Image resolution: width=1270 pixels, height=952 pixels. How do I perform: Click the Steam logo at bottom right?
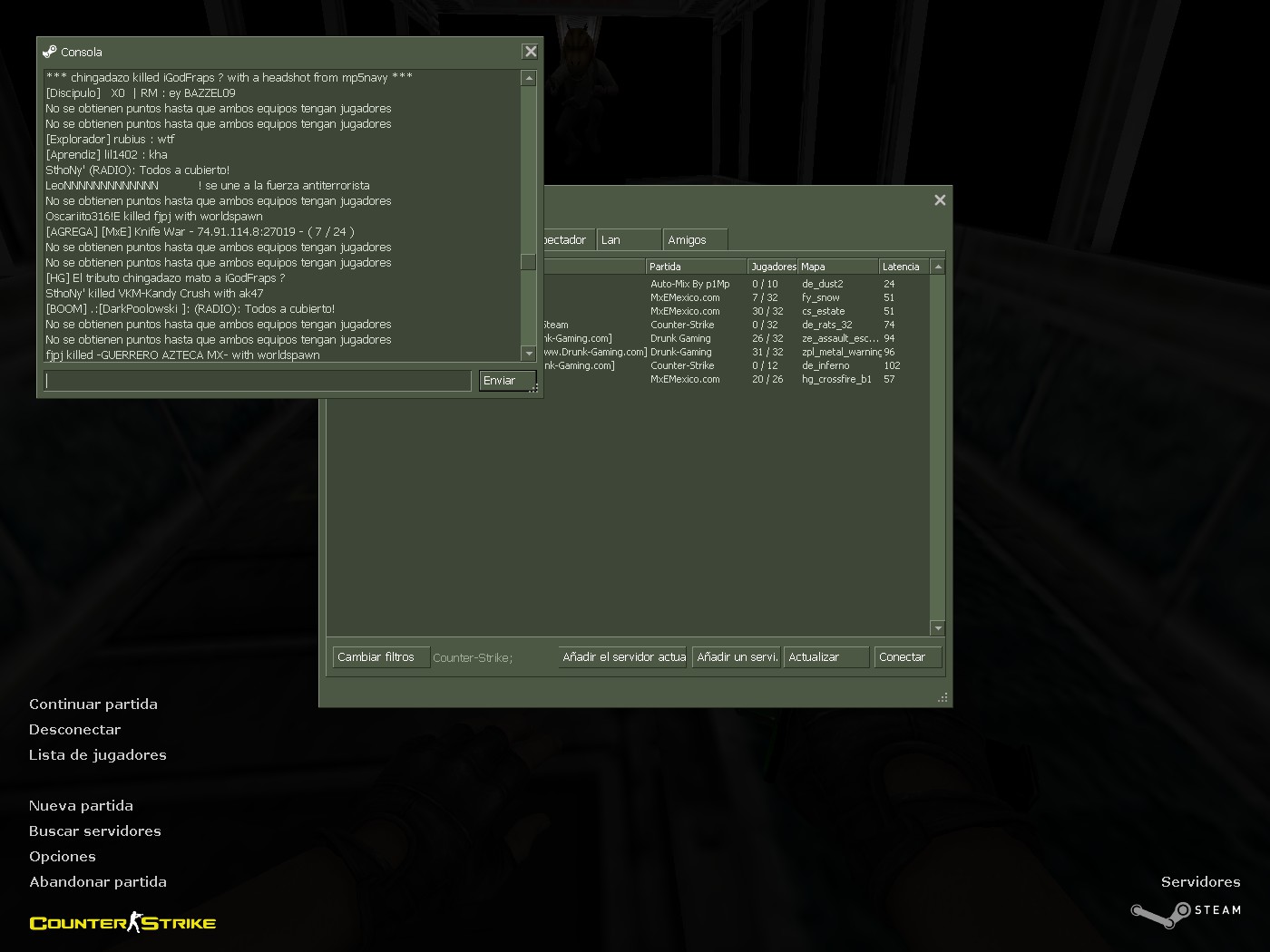coord(1186,913)
